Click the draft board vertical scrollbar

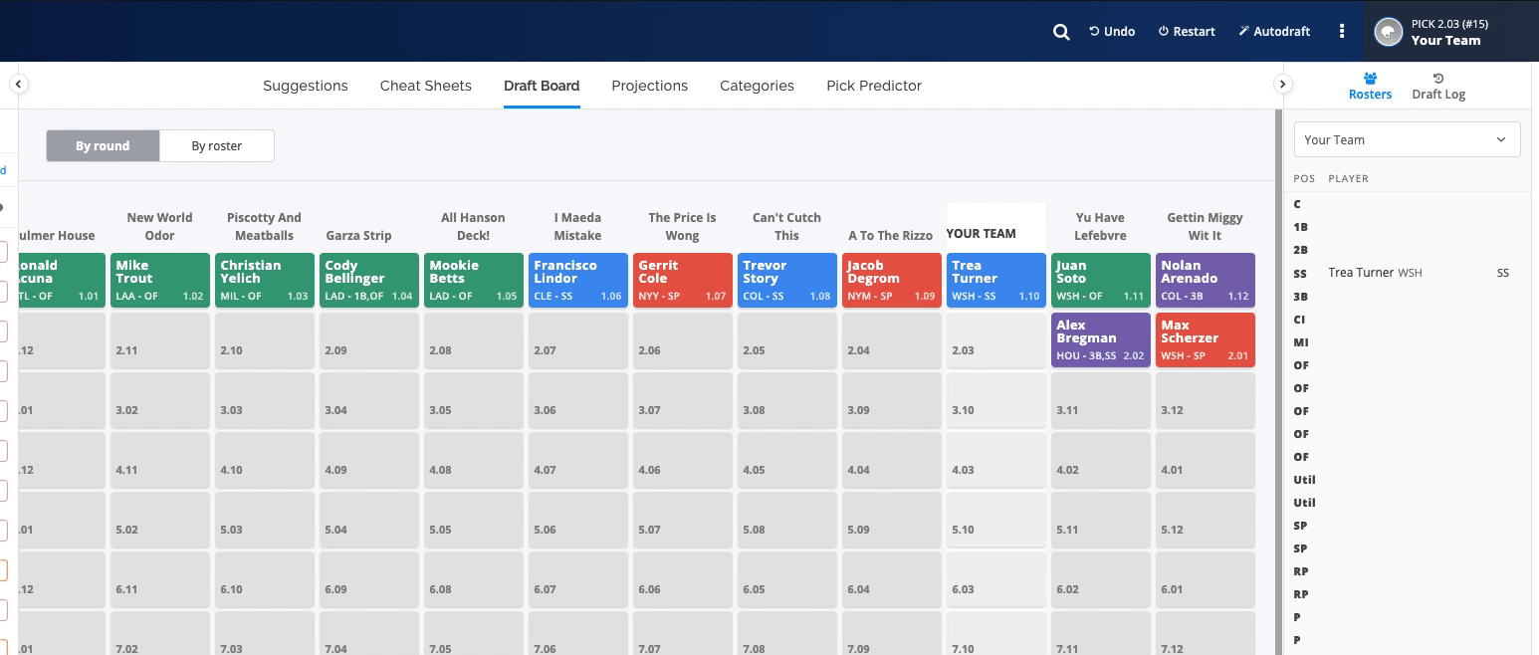(x=1278, y=378)
